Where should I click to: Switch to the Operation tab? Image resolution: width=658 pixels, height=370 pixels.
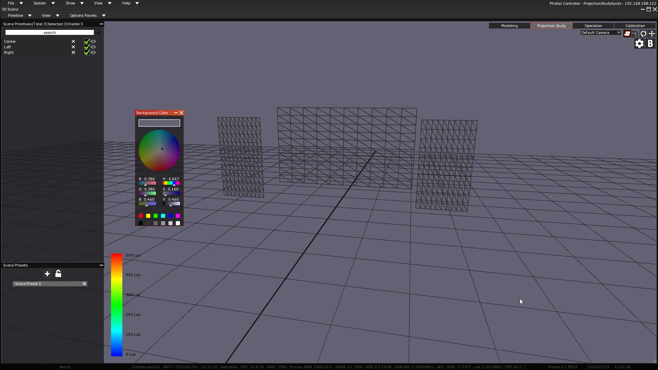point(593,26)
